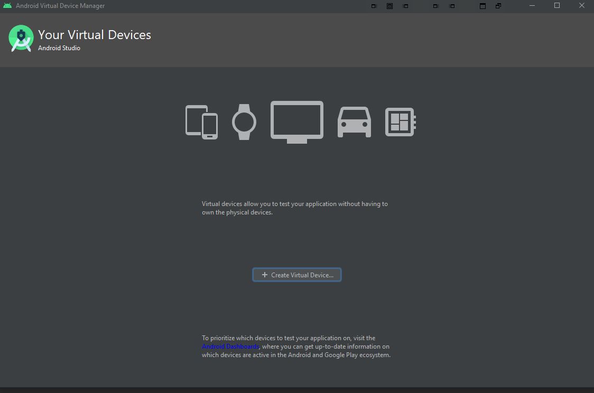
Task: Click the Android Studio logo in header
Action: click(21, 38)
